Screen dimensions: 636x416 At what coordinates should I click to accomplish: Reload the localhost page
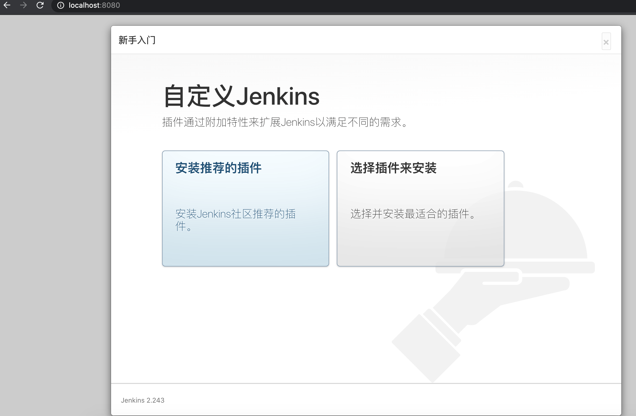click(x=40, y=5)
